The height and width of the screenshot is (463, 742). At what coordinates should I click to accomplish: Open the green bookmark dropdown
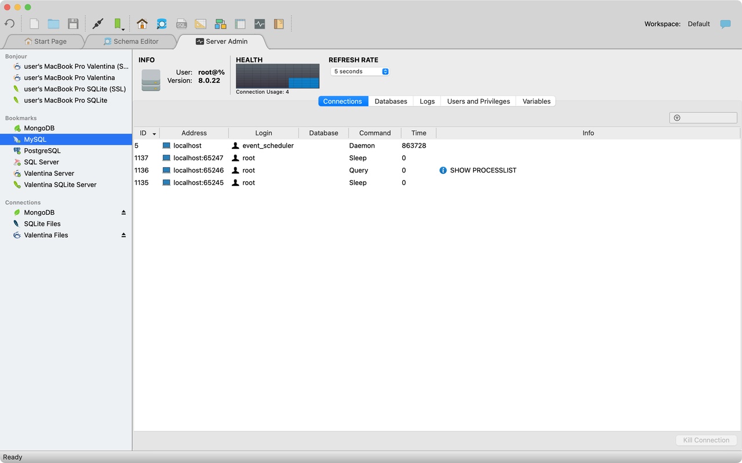pos(118,24)
